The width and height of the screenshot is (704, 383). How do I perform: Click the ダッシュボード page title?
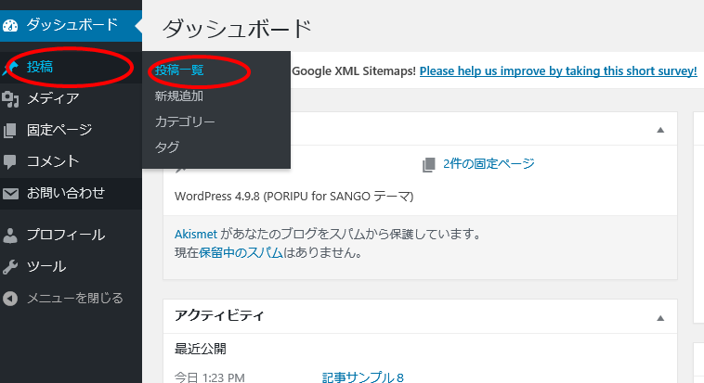pyautogui.click(x=237, y=29)
